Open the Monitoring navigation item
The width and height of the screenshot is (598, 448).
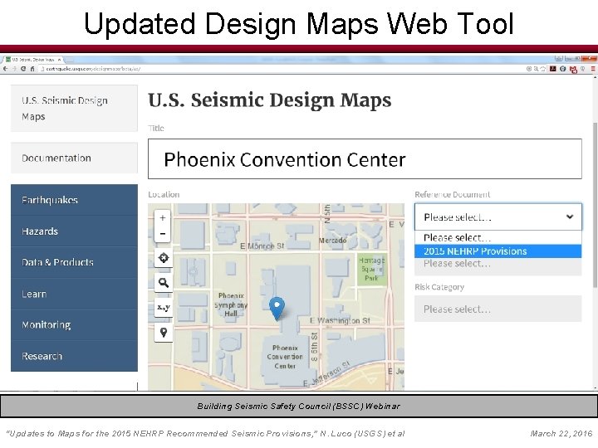(x=74, y=325)
